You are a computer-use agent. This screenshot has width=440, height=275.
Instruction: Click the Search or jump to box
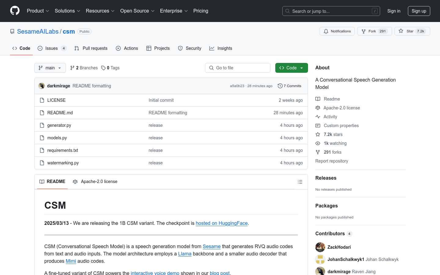tap(331, 11)
